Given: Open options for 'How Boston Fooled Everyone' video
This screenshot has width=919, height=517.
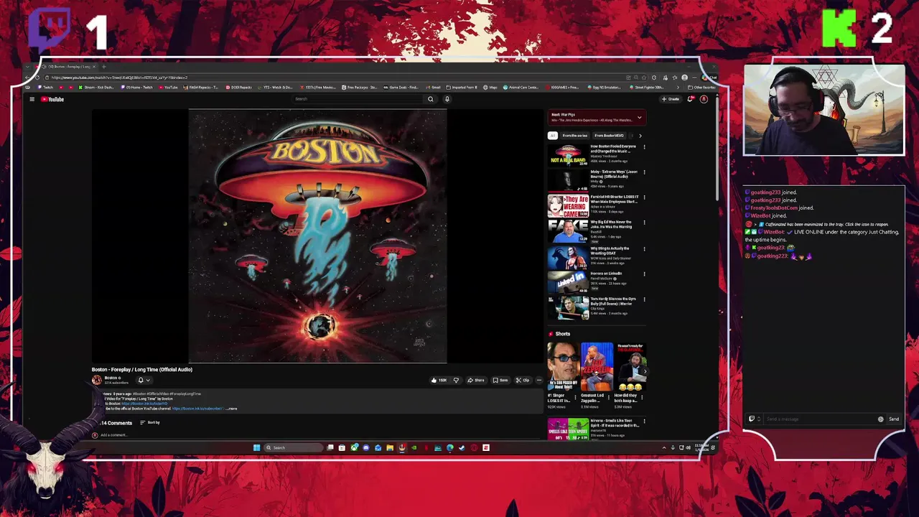Looking at the screenshot, I should pos(644,147).
